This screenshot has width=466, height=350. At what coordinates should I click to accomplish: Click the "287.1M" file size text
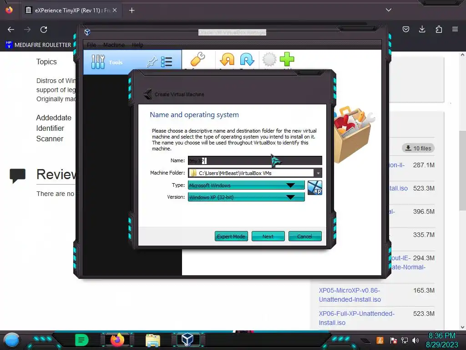click(x=424, y=165)
